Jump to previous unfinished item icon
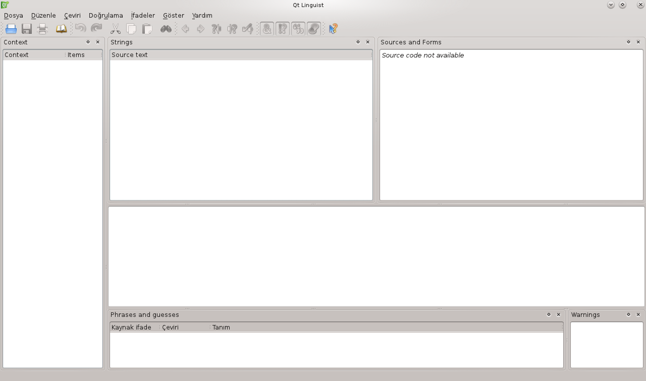The width and height of the screenshot is (646, 381). 217,29
